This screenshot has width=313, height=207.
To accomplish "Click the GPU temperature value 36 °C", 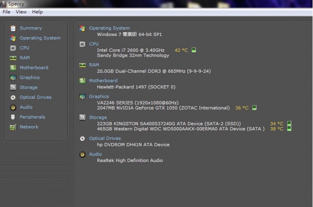I will click(x=242, y=108).
